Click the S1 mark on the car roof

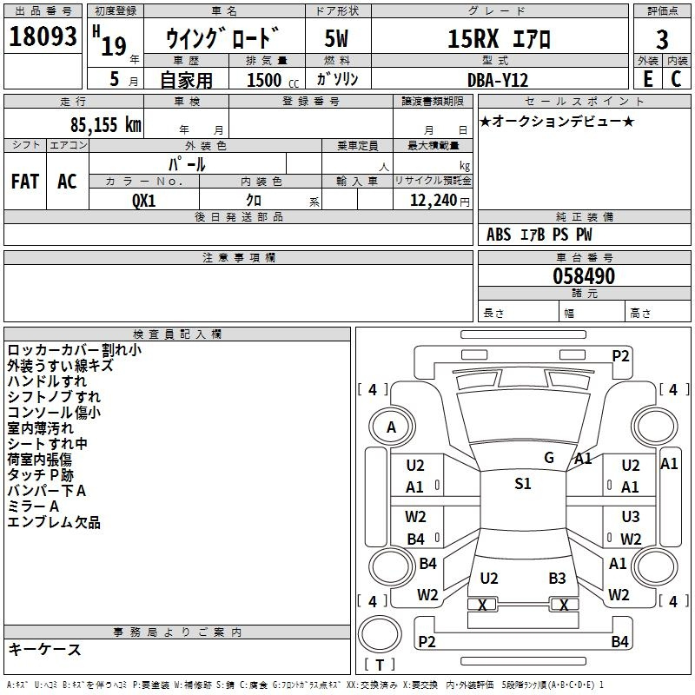tap(522, 484)
